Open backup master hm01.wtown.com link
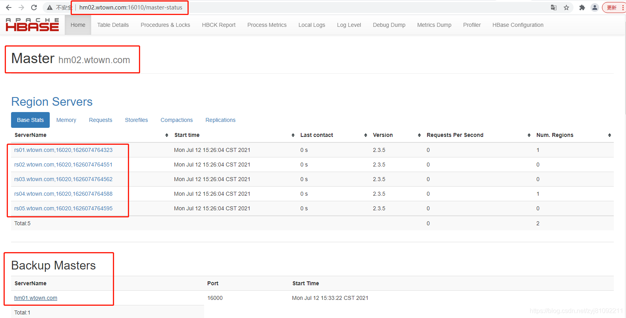Image resolution: width=626 pixels, height=318 pixels. coord(36,298)
